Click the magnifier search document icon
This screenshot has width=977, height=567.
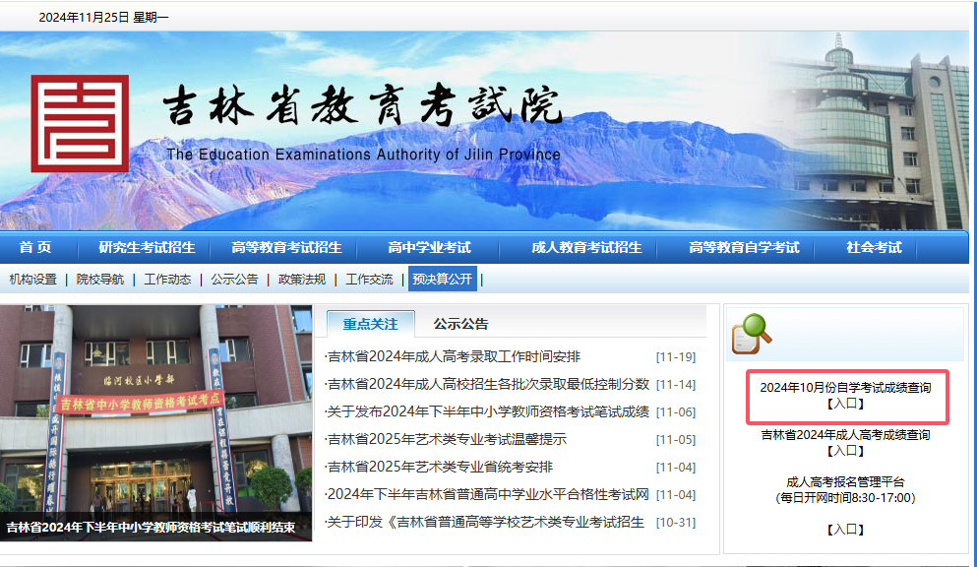pos(752,334)
